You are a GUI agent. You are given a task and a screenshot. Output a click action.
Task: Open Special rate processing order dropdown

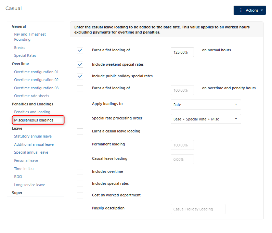coord(206,119)
